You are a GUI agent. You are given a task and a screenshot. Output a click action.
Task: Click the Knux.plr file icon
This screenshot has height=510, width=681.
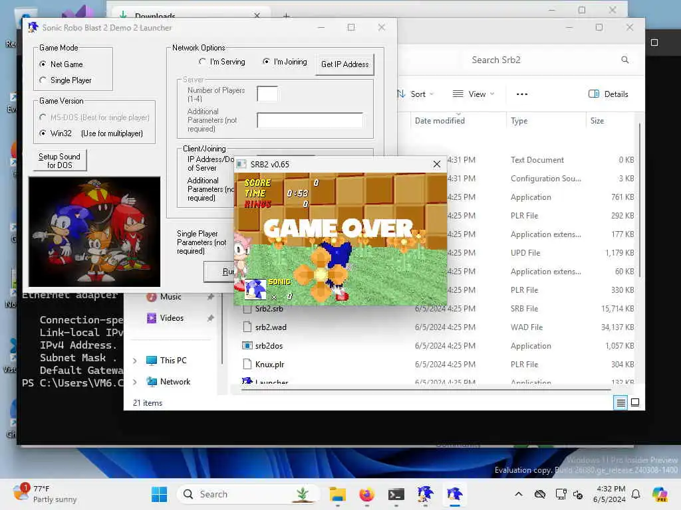click(x=247, y=365)
